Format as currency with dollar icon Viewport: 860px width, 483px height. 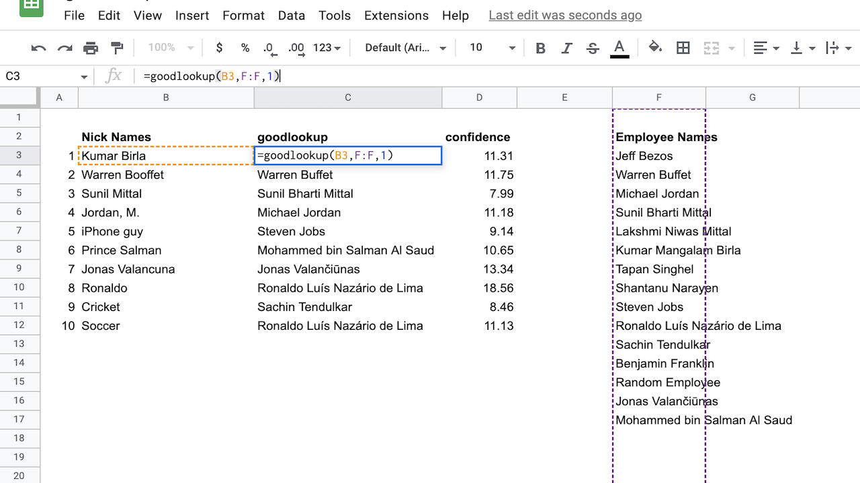[219, 48]
